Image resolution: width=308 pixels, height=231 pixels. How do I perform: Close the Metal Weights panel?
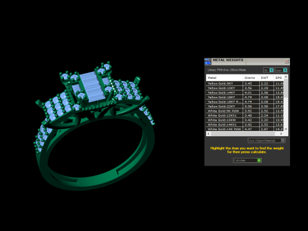pyautogui.click(x=287, y=62)
